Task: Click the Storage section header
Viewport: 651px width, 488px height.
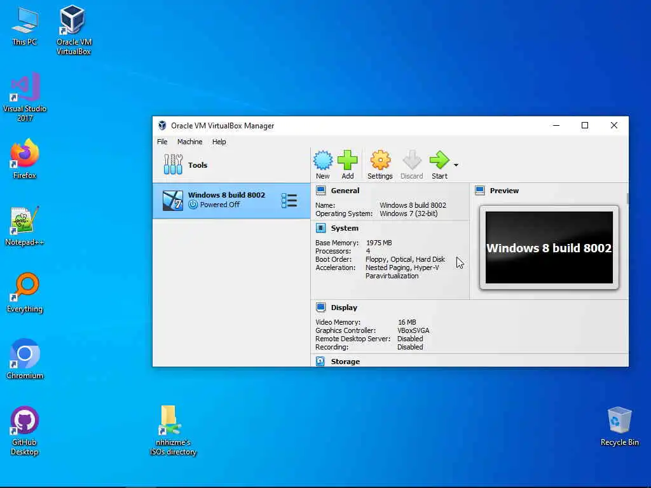Action: (345, 362)
